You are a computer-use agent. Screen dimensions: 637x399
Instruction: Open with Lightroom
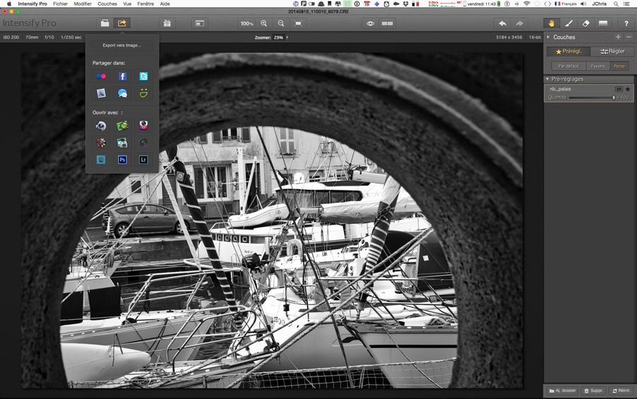(144, 160)
